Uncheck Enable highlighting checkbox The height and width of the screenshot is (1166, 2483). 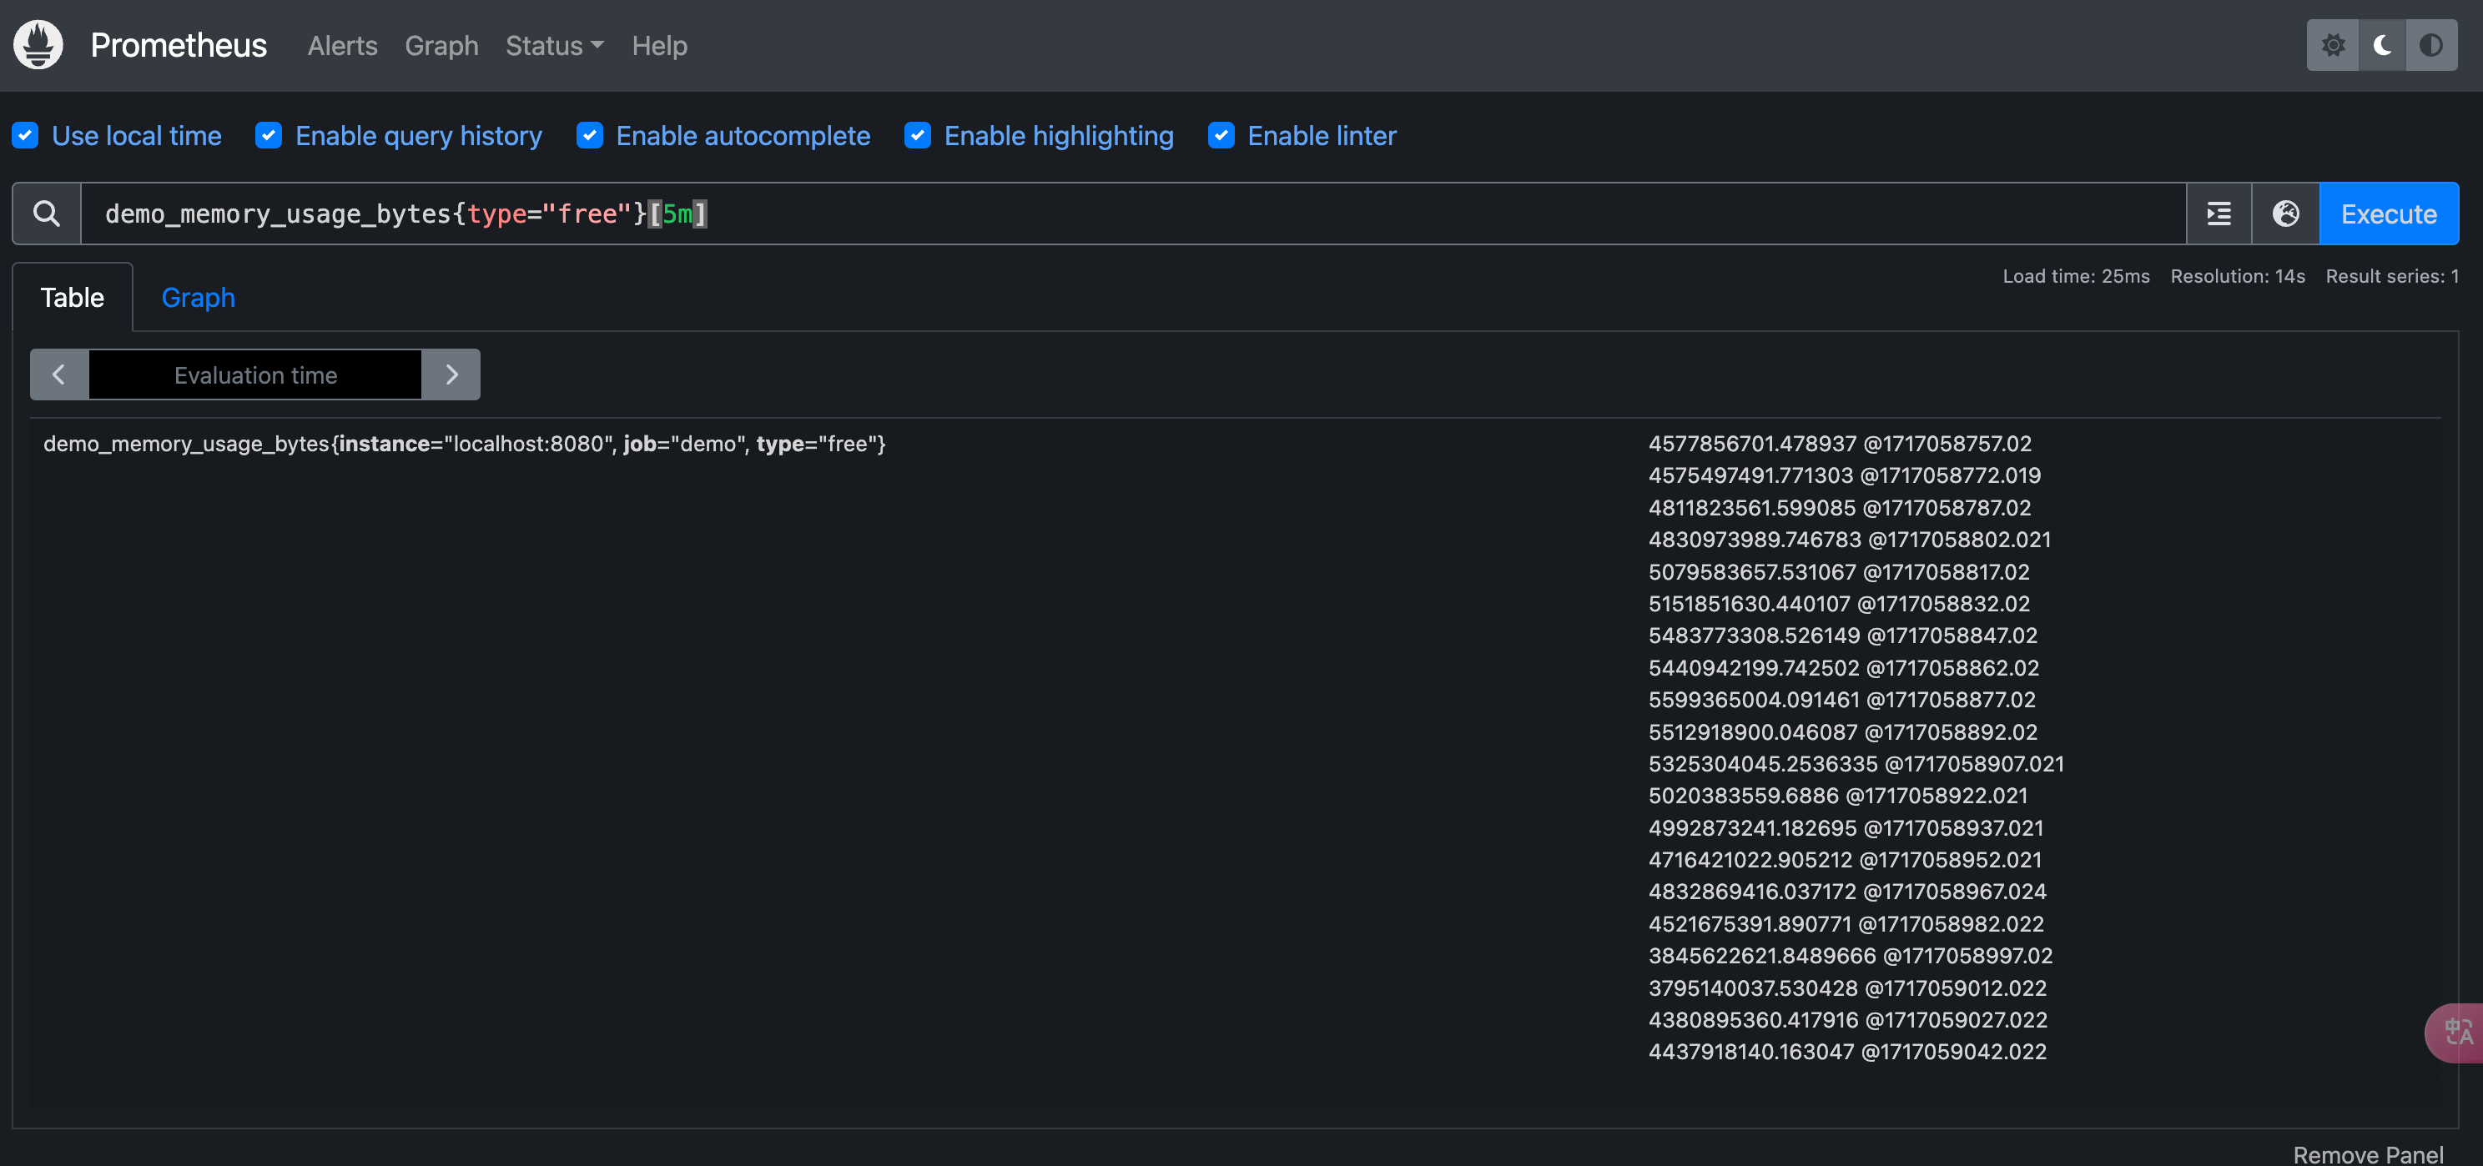(x=918, y=136)
